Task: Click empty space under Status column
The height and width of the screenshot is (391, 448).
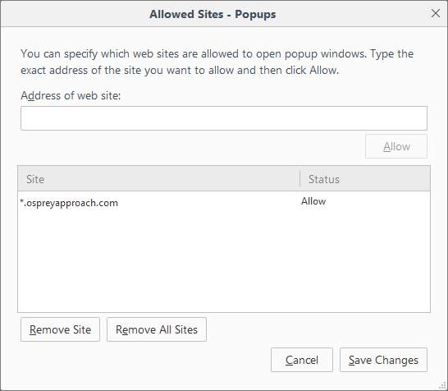Action: (x=365, y=260)
